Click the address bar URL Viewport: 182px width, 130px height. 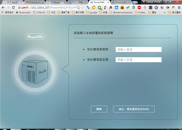49,8
